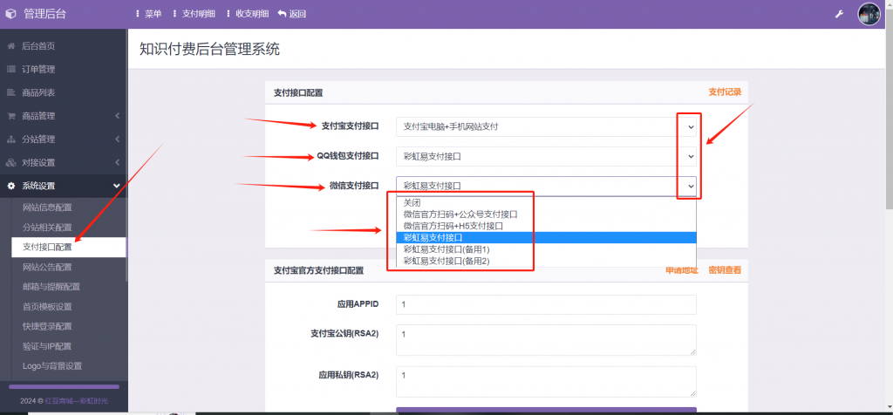This screenshot has width=893, height=415.
Task: Collapse the 系统设置 chevron
Action: click(117, 187)
